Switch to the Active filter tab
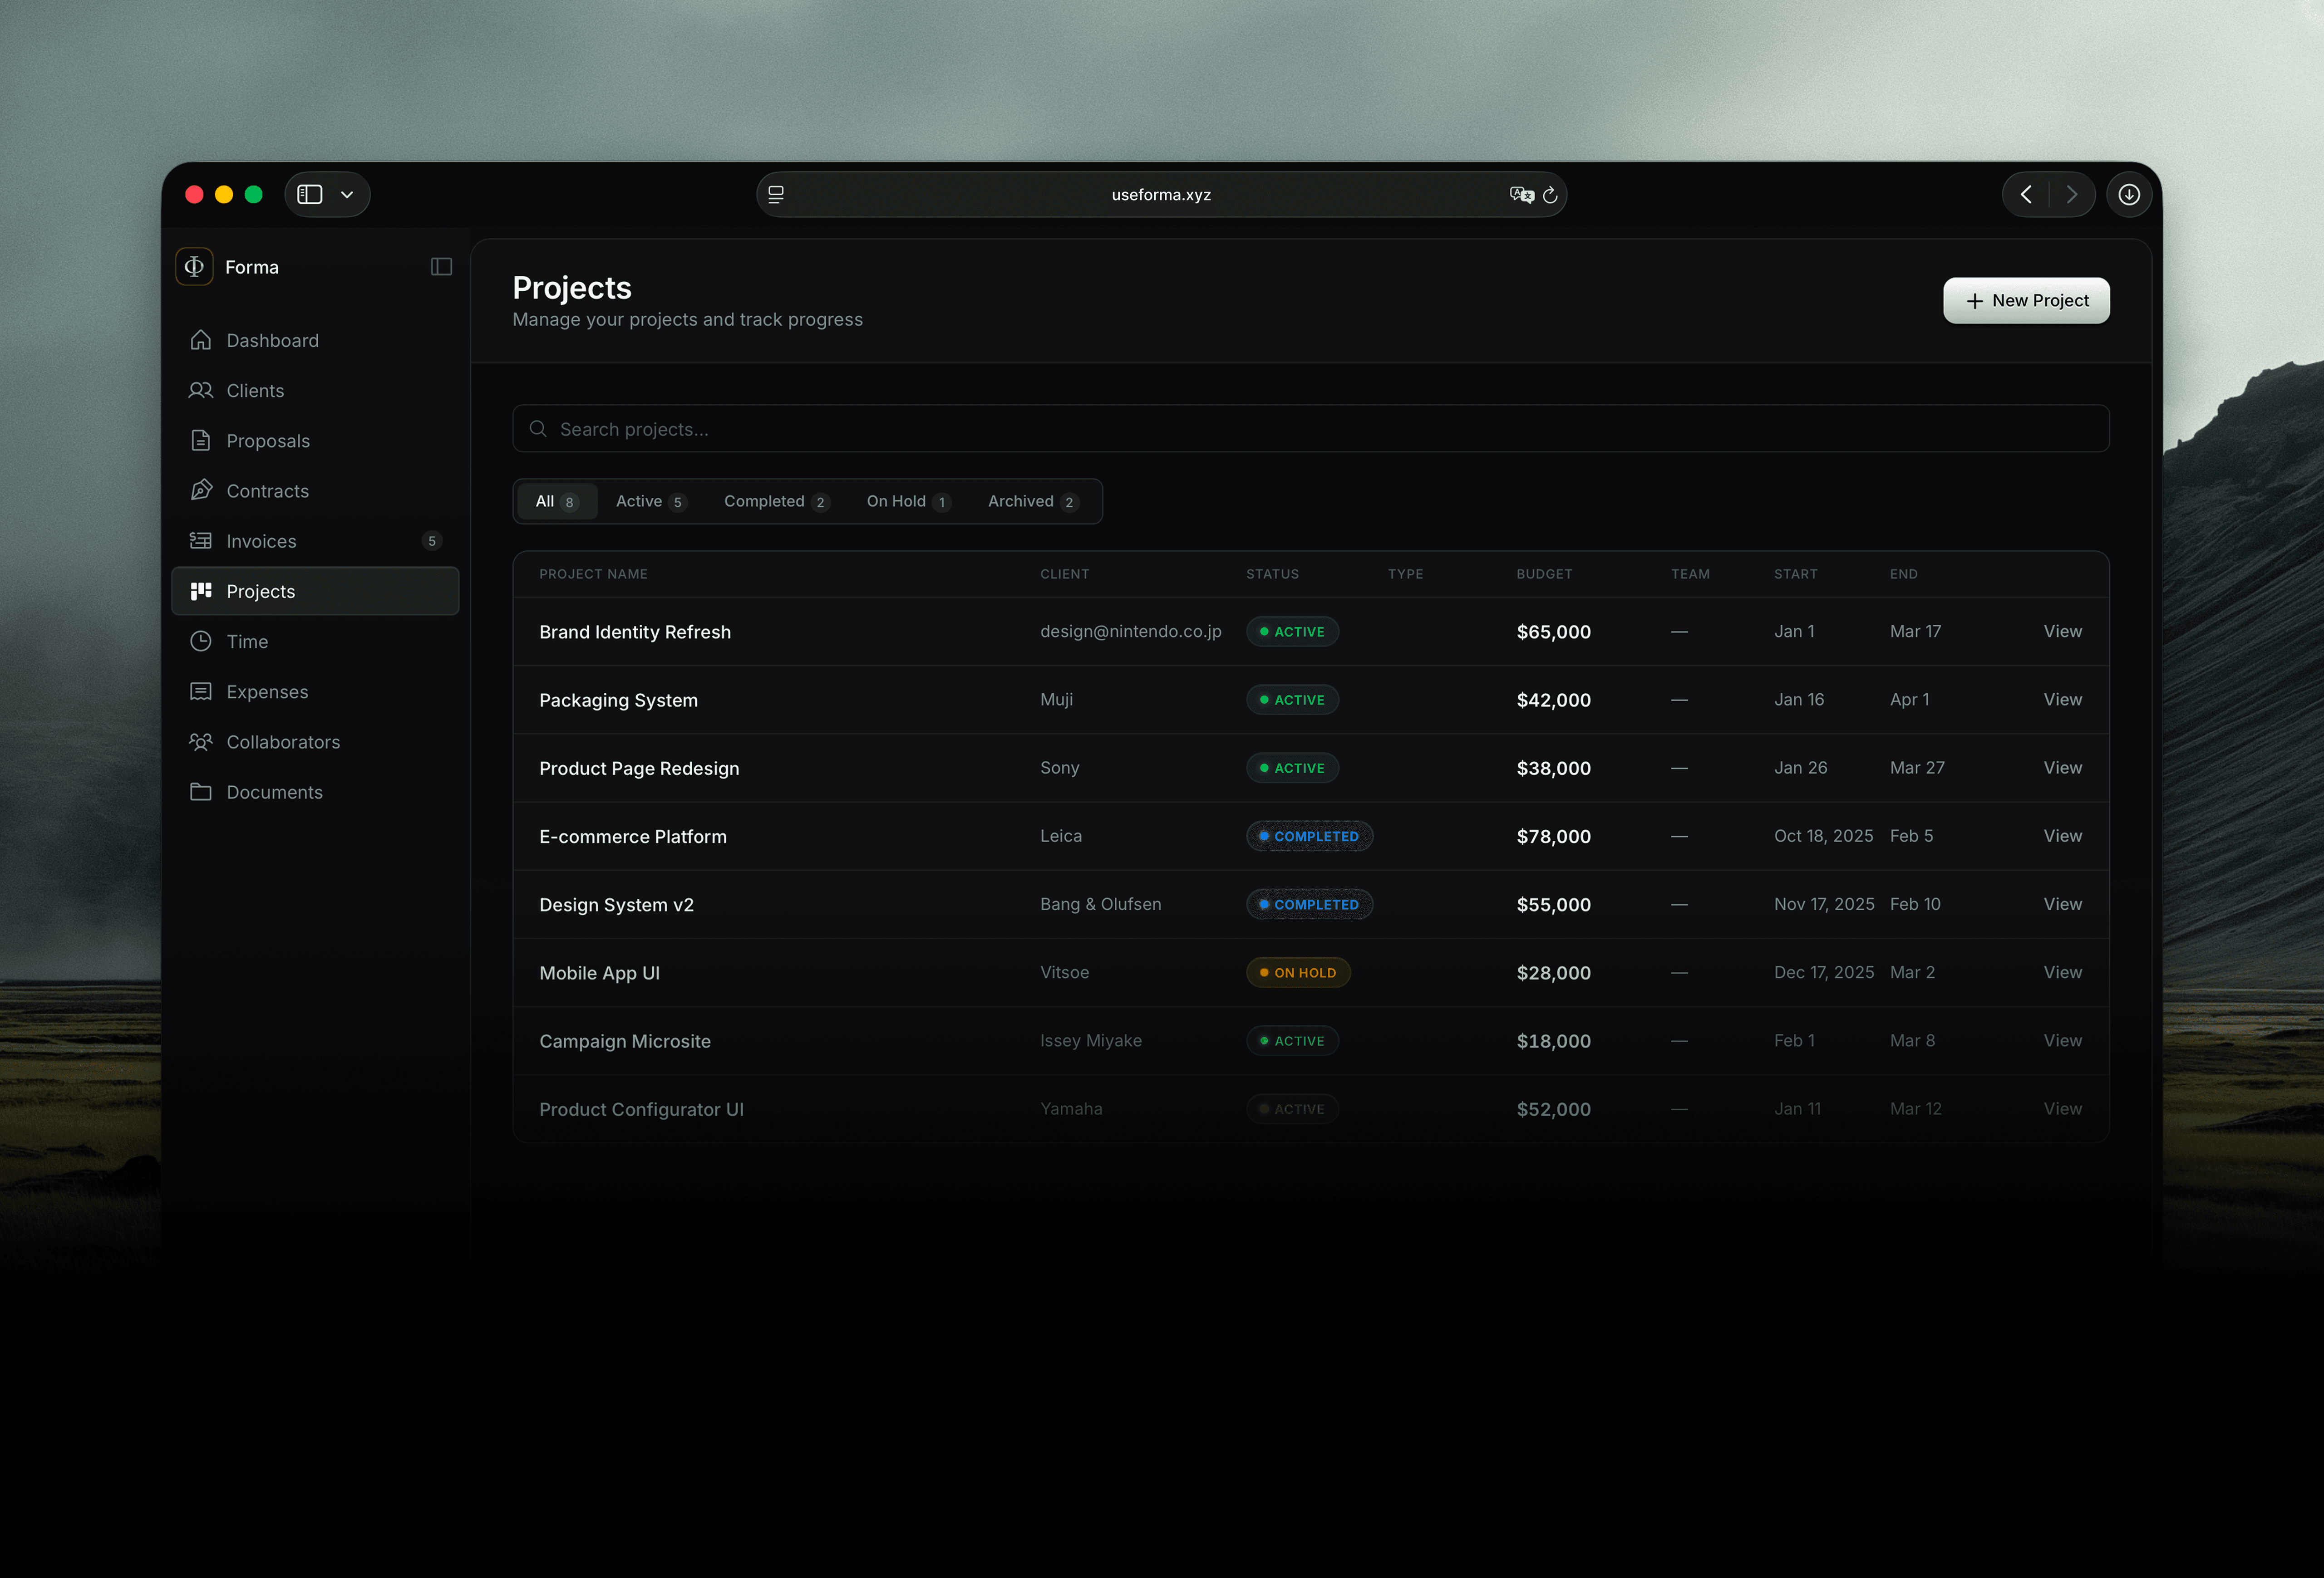The width and height of the screenshot is (2324, 1578). click(651, 502)
